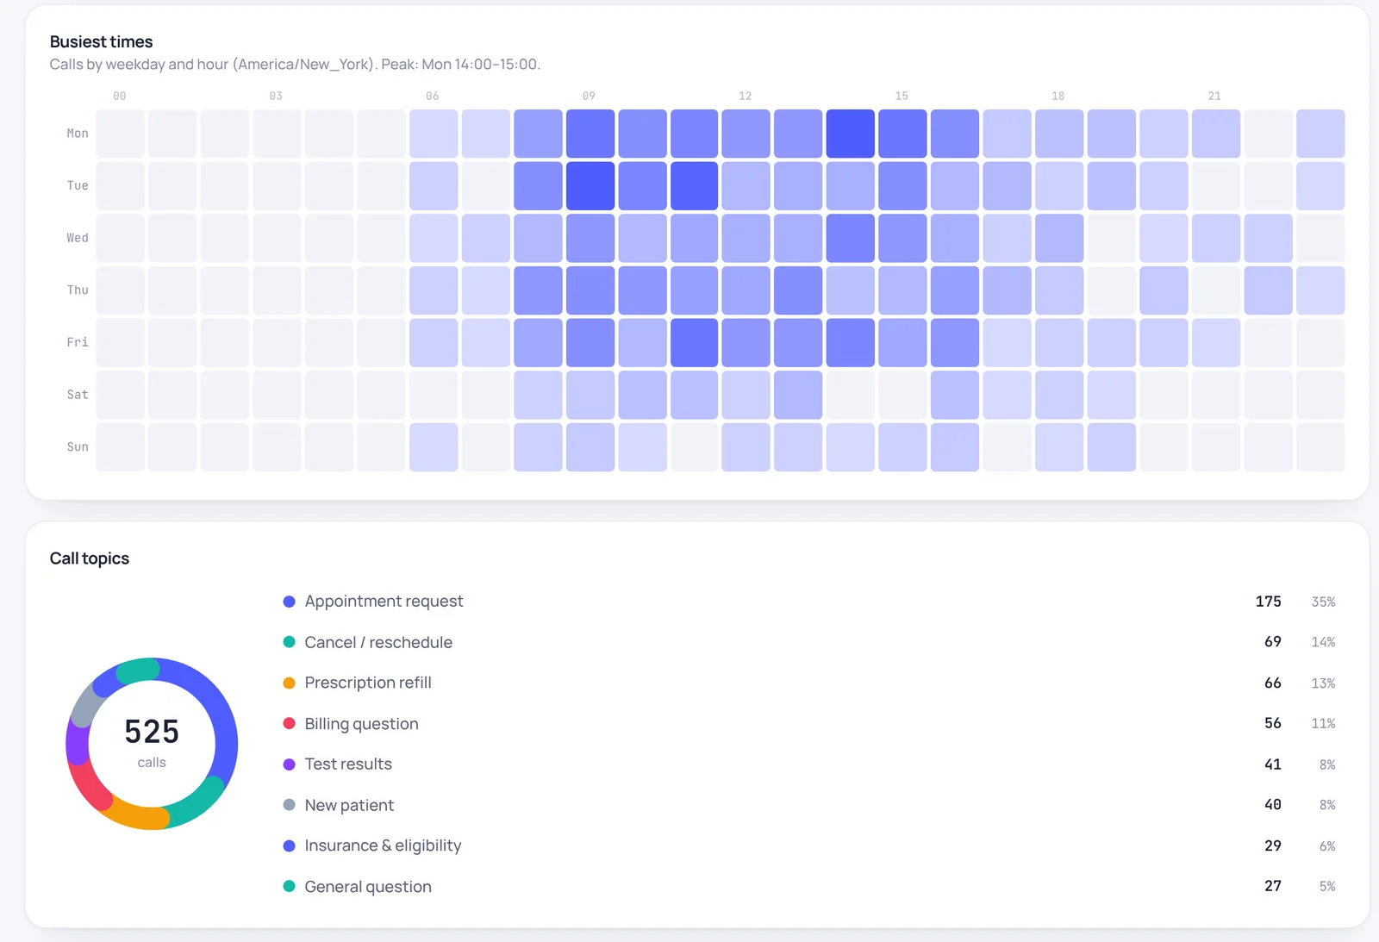Click the blue dot beside Insurance & eligibility

pyautogui.click(x=290, y=846)
